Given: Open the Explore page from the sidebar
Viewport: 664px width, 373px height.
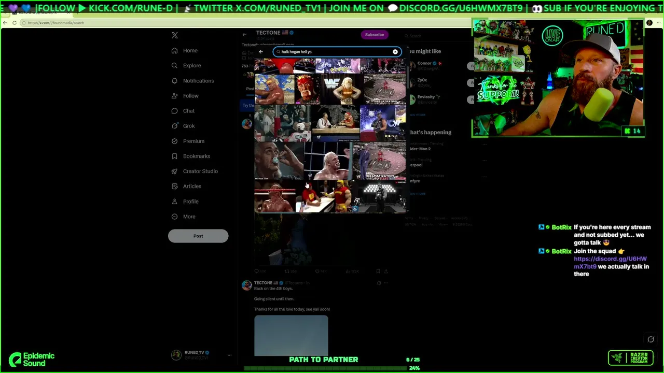Looking at the screenshot, I should 186,66.
